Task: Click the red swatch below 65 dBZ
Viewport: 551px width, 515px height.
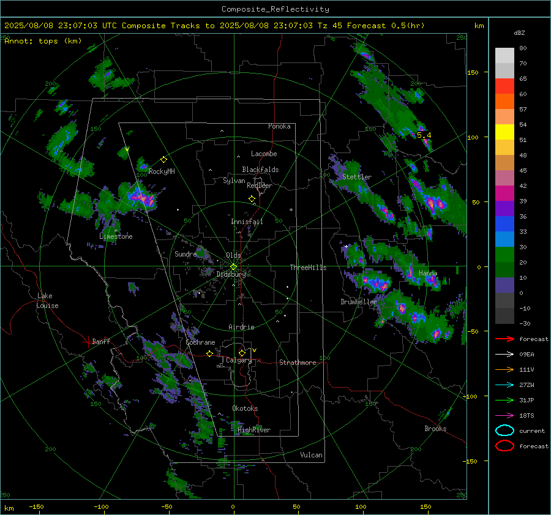Action: tap(504, 86)
